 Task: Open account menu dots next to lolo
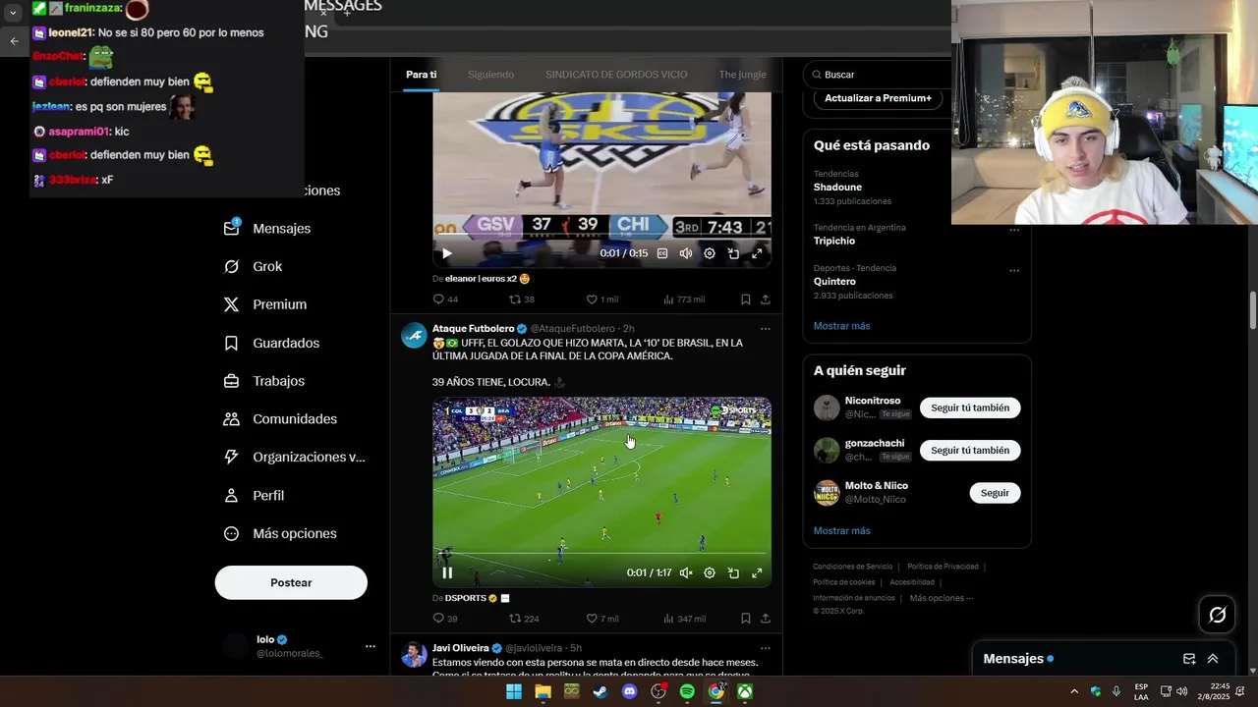click(371, 646)
